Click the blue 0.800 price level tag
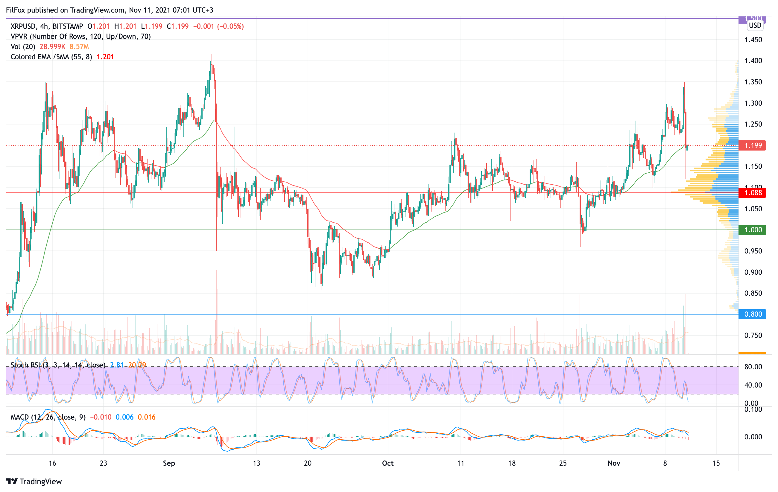This screenshot has width=778, height=492. (x=752, y=314)
